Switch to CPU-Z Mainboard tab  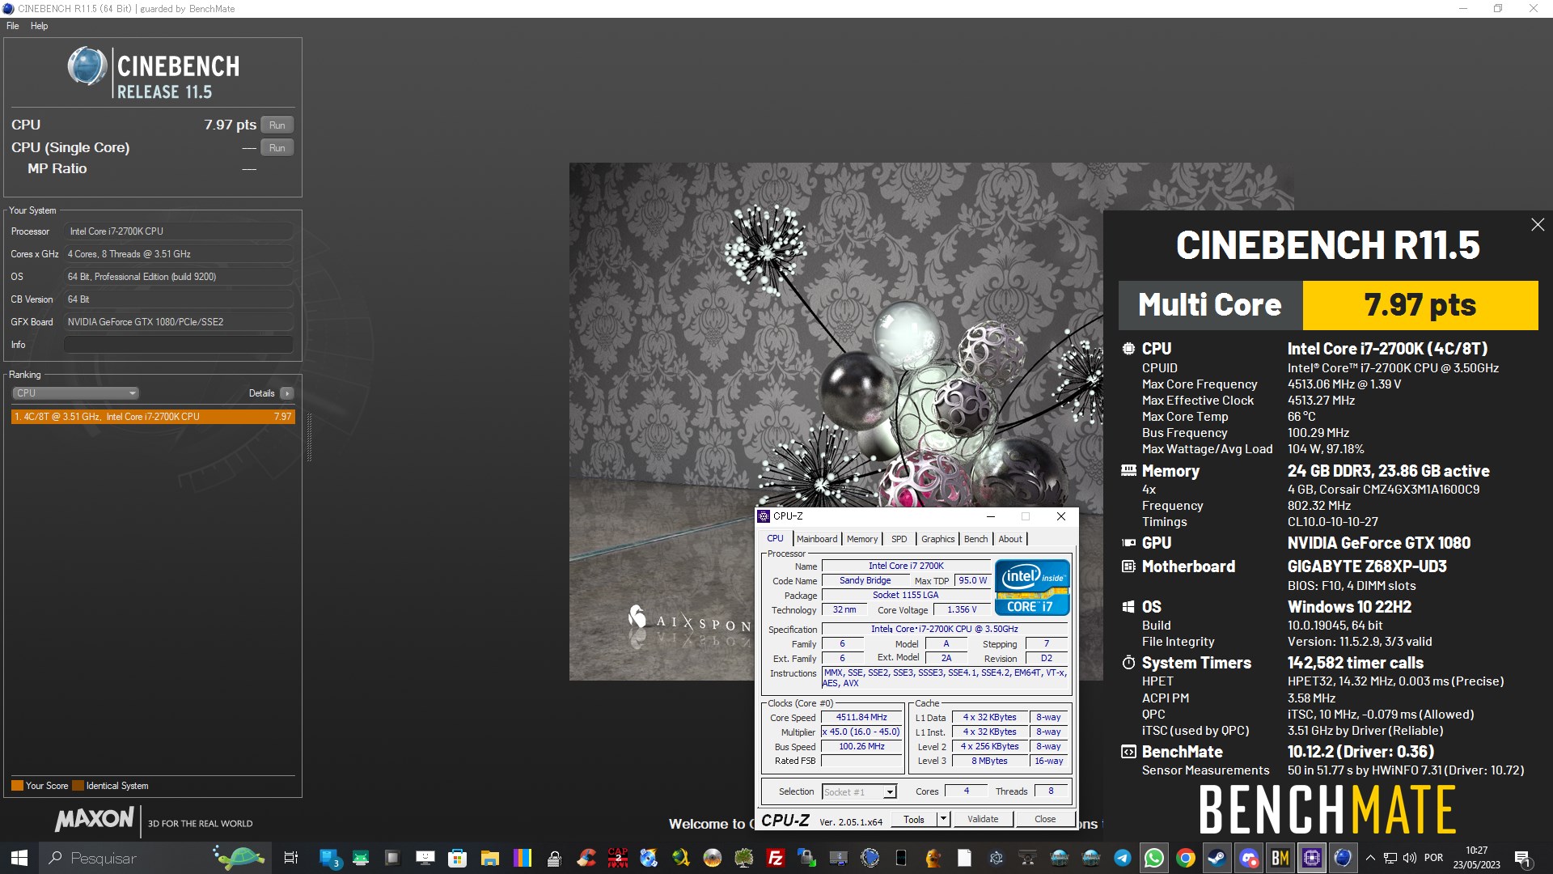pos(817,539)
